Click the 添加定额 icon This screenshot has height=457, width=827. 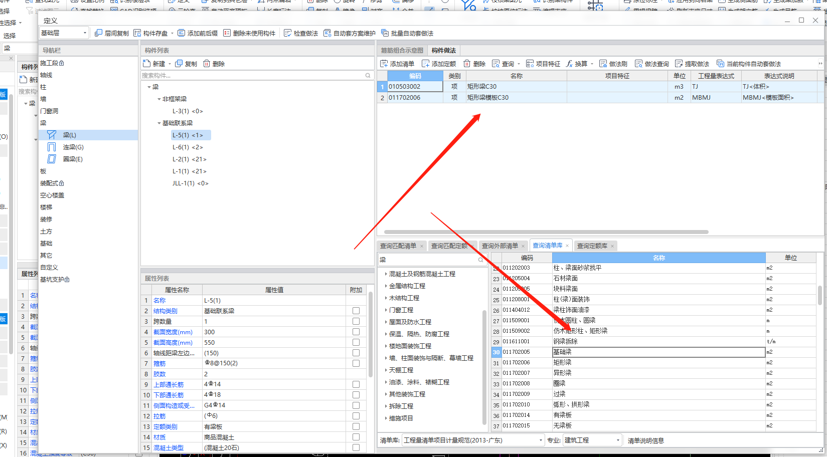[x=425, y=64]
